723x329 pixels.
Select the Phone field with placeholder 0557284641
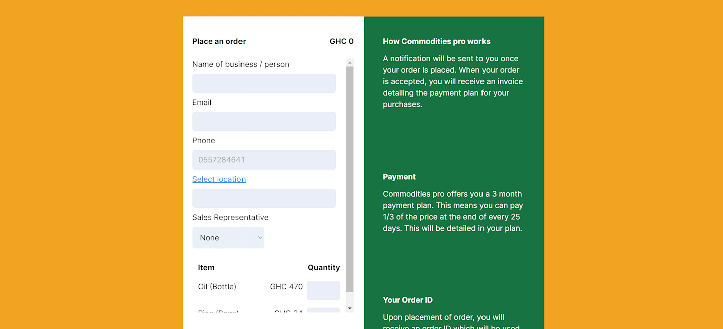tap(264, 160)
